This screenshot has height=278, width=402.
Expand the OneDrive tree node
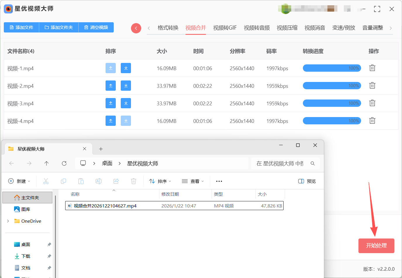pos(8,221)
